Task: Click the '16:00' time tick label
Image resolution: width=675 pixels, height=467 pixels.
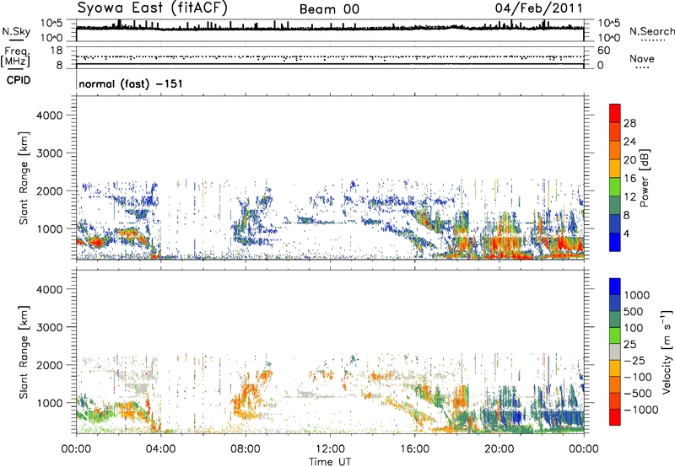Action: tap(414, 449)
